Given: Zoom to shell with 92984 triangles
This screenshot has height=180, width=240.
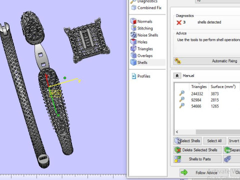Looking at the screenshot, I should [182, 99].
